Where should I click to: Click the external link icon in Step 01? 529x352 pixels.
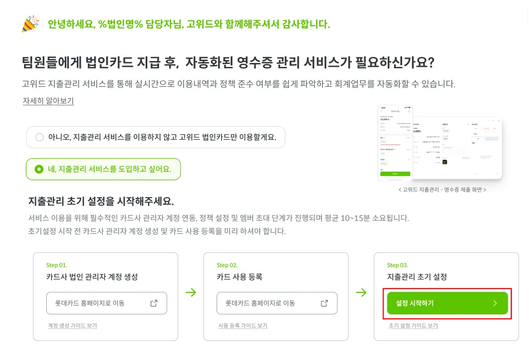[x=154, y=303]
